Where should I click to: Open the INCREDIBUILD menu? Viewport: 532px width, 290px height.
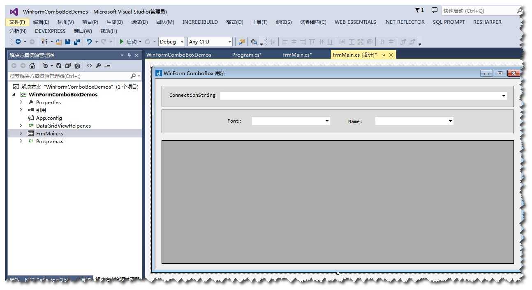pos(200,22)
